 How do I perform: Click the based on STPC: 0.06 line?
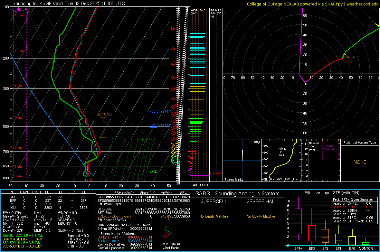353,218
